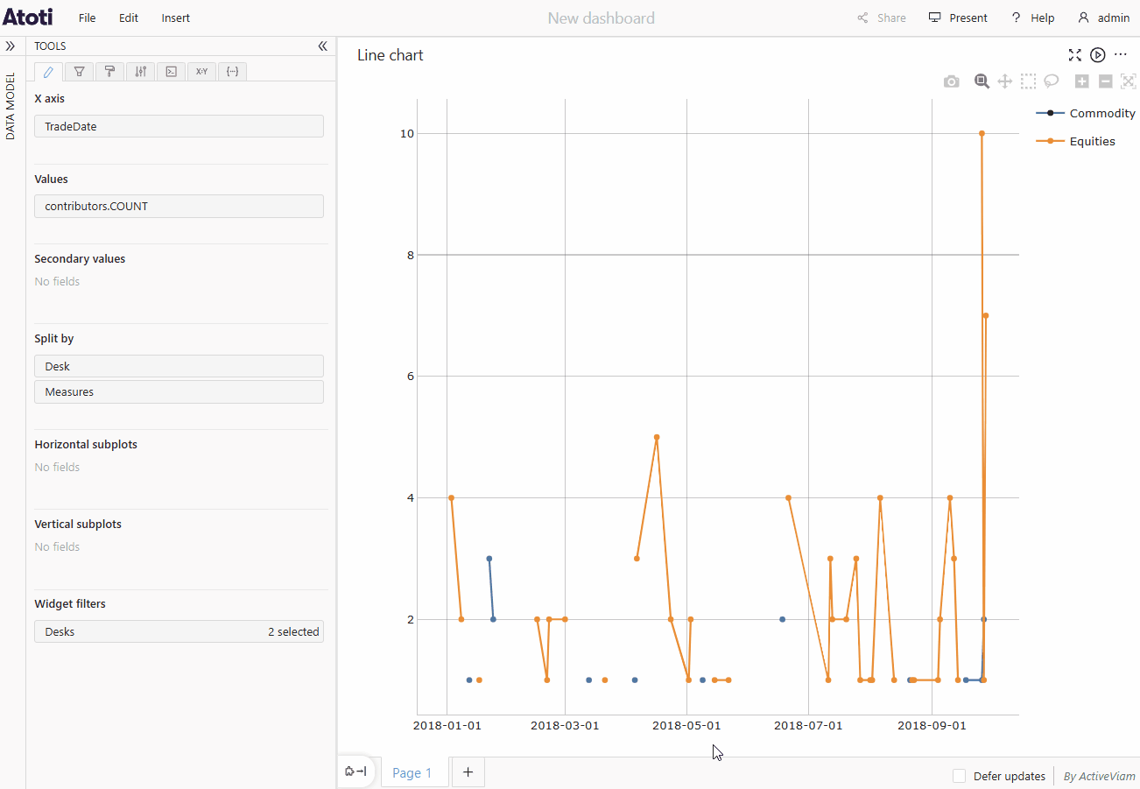
Task: Open the widget more options menu
Action: click(x=1121, y=55)
